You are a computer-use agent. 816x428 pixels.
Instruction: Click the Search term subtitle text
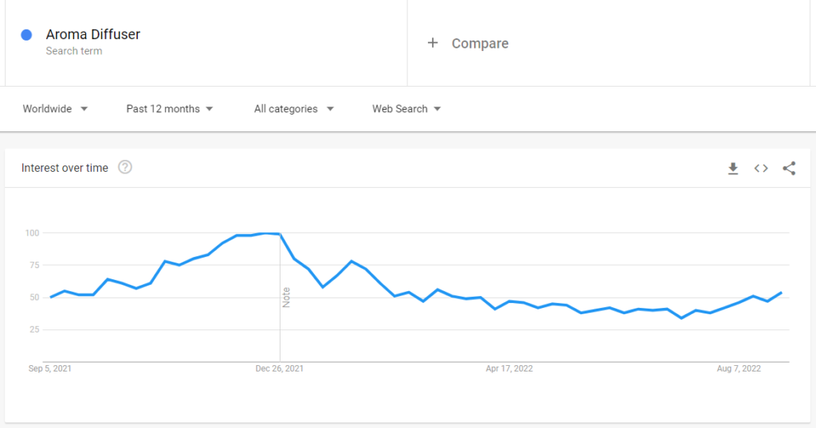(74, 51)
